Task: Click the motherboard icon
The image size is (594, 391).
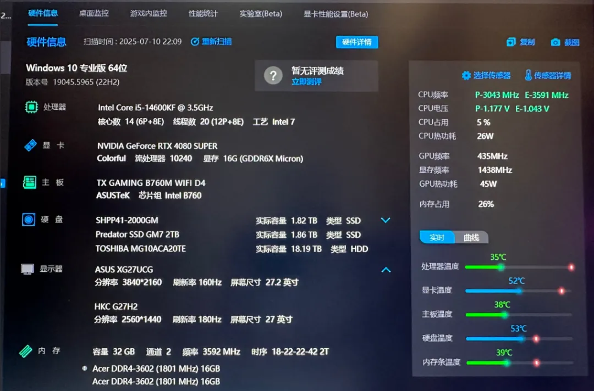Action: coord(30,182)
